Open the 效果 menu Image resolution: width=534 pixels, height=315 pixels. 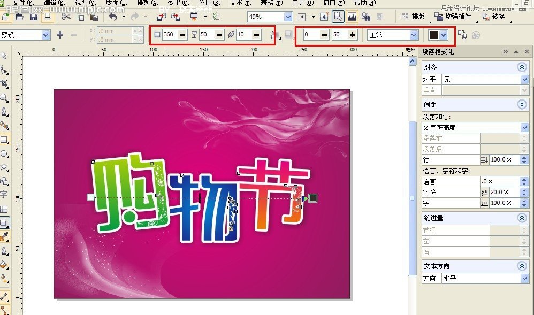click(177, 3)
